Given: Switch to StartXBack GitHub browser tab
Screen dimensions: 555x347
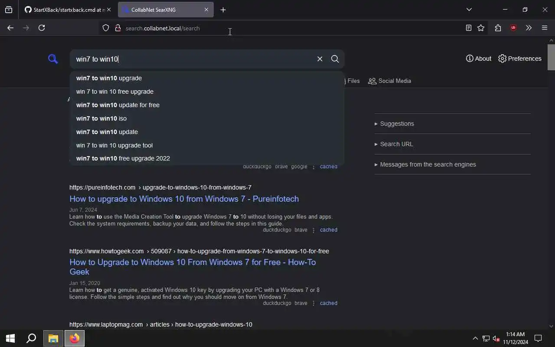Looking at the screenshot, I should (x=64, y=10).
